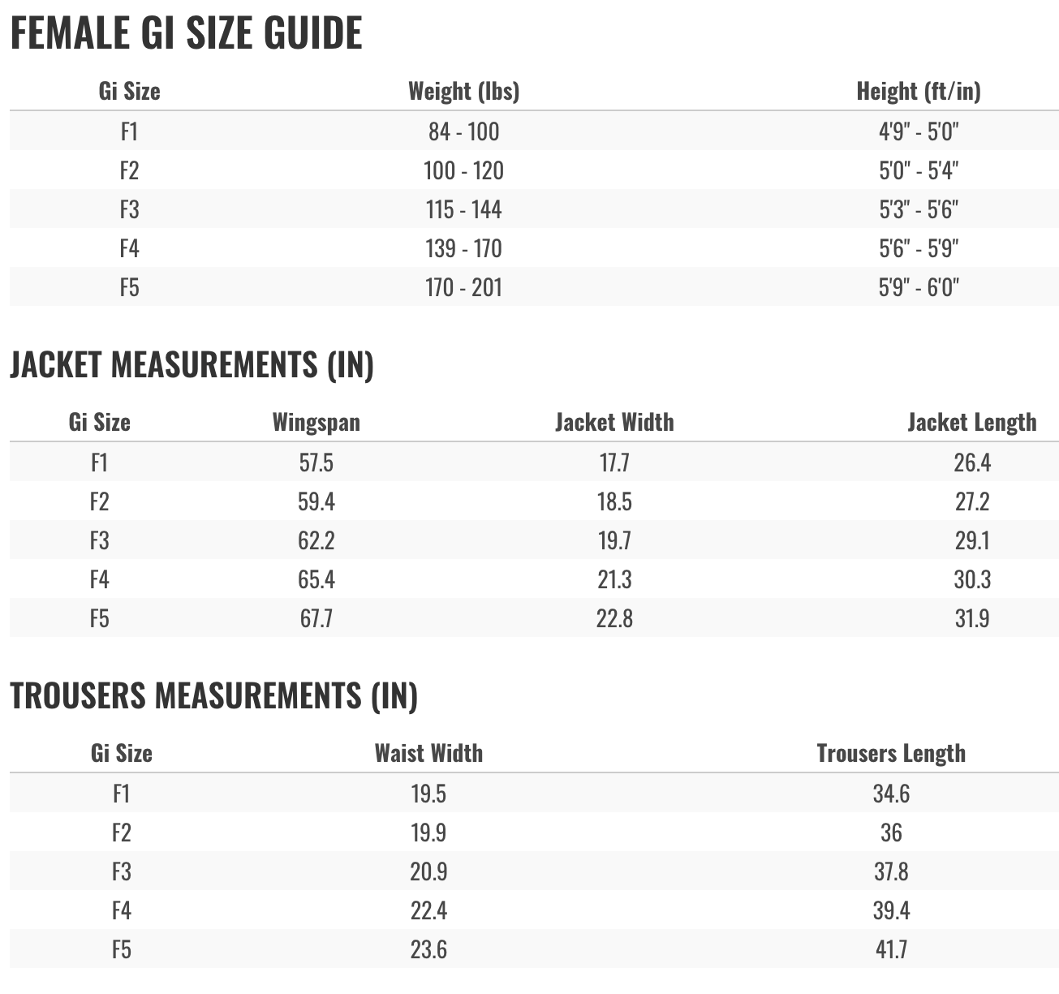This screenshot has width=1059, height=994.
Task: Select the 31.9 jacket length value
Action: [972, 618]
